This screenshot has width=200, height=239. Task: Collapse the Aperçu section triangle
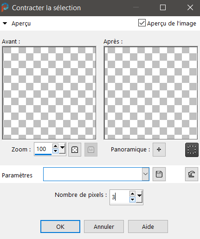(5, 24)
